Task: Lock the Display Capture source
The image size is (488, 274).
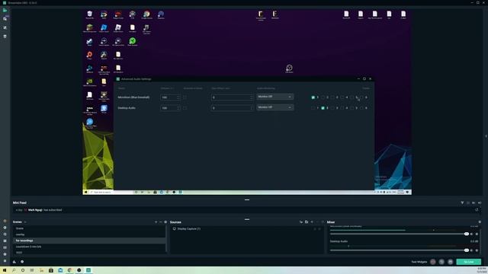Action: (315, 228)
